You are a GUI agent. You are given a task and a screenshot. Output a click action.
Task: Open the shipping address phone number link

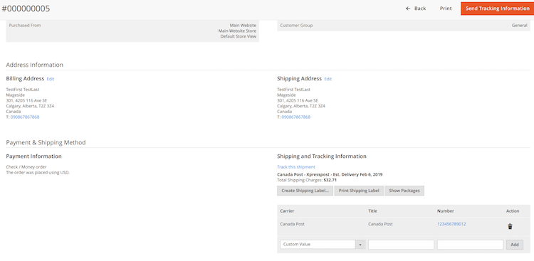296,117
